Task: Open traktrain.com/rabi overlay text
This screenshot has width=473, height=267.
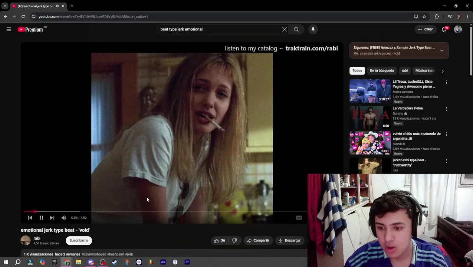Action: (x=312, y=48)
